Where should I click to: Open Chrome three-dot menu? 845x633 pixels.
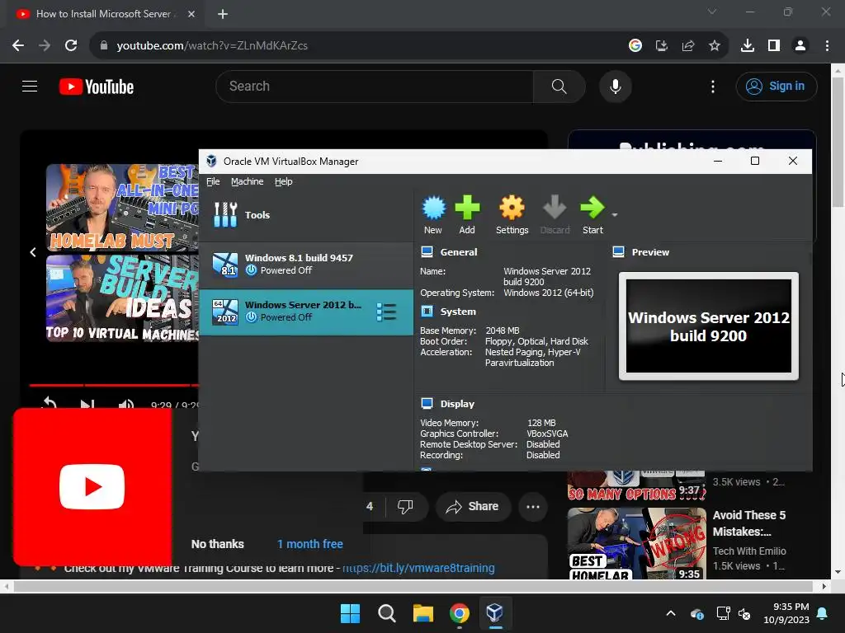827,46
